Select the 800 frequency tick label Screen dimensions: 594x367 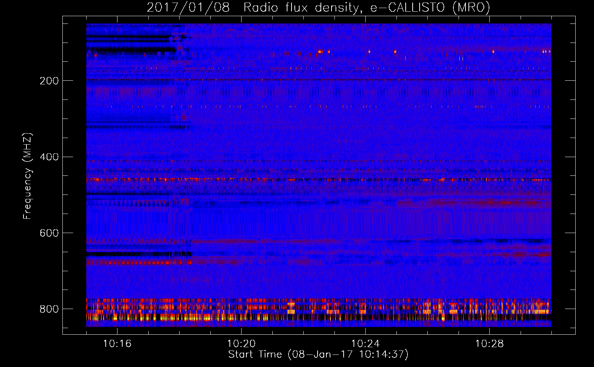49,309
